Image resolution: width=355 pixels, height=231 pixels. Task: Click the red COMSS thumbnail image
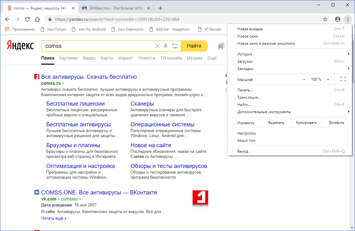click(x=200, y=199)
